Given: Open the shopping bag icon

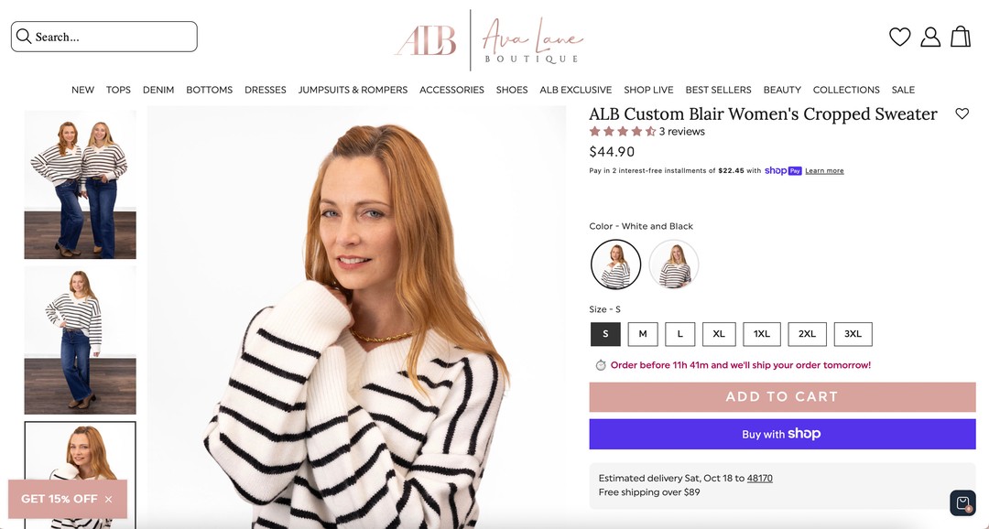Looking at the screenshot, I should tap(961, 36).
